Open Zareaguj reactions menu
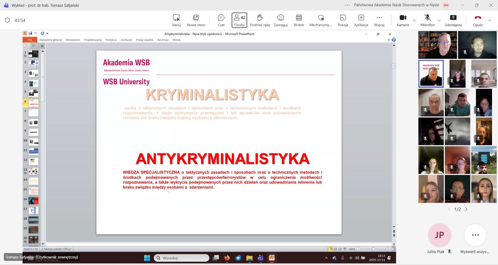The image size is (498, 265). [x=281, y=20]
